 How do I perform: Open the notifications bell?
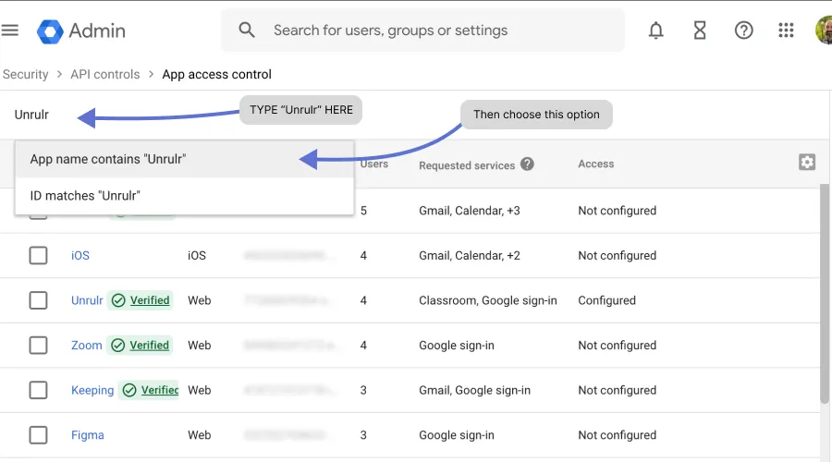tap(656, 30)
